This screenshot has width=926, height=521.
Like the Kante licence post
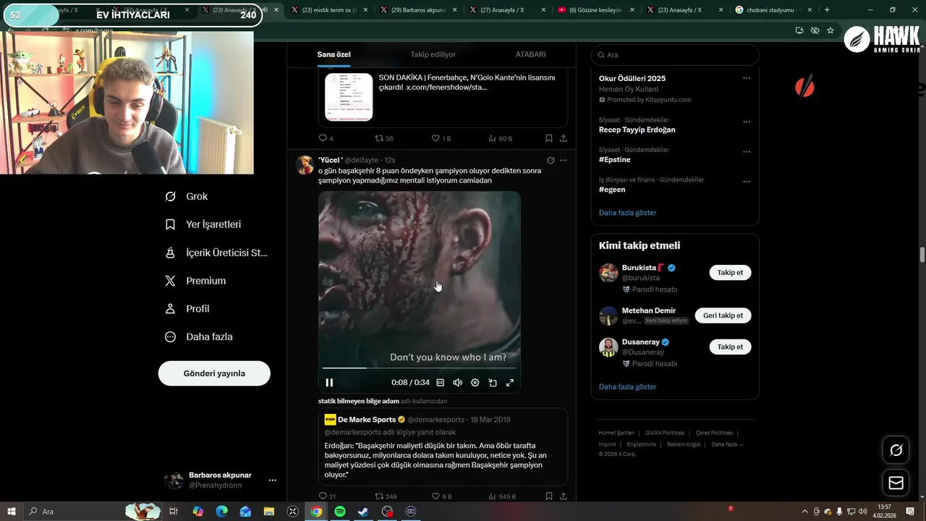pos(441,138)
